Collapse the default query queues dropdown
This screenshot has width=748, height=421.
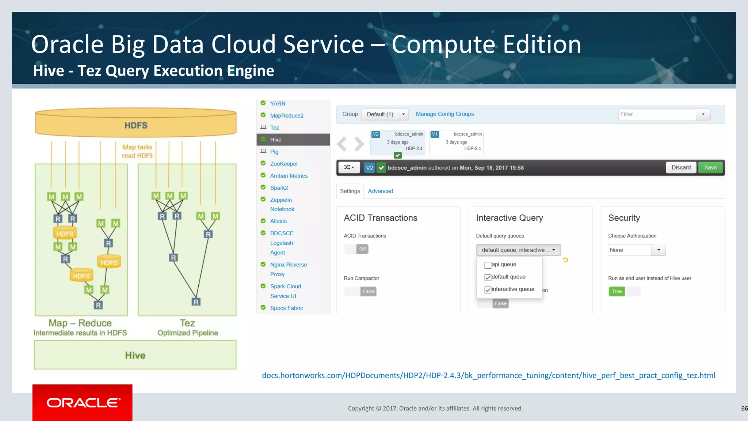pyautogui.click(x=518, y=250)
